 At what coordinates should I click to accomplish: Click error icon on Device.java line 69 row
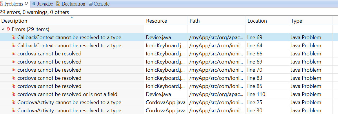(14, 37)
